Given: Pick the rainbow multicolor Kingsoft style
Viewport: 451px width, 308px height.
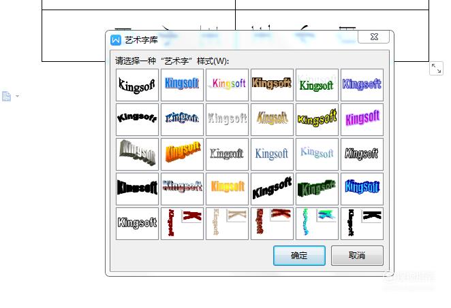Looking at the screenshot, I should pos(228,85).
